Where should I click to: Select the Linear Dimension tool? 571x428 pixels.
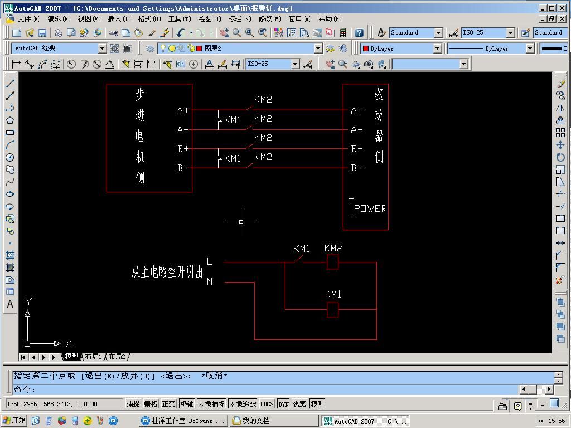pos(16,65)
